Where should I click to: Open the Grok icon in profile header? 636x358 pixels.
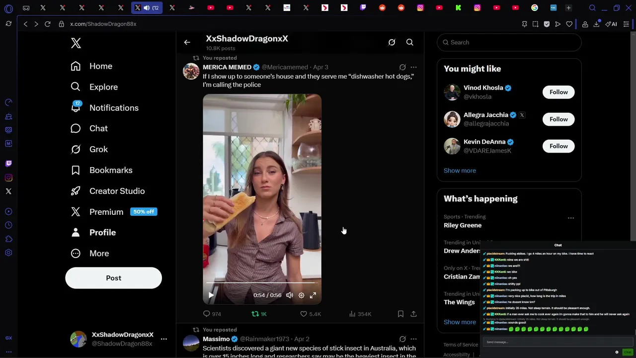tap(392, 42)
